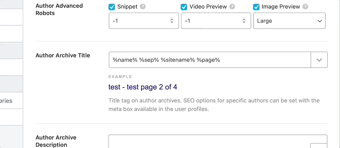
Task: Show help for the Image Preview option
Action: (x=305, y=7)
